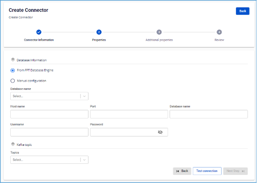Click the gray Back button at the bottom

[x=182, y=171]
